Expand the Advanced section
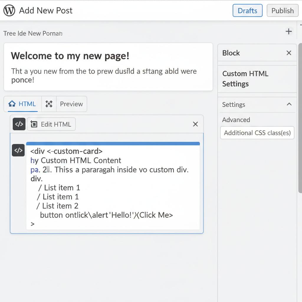302x302 pixels. pyautogui.click(x=236, y=120)
